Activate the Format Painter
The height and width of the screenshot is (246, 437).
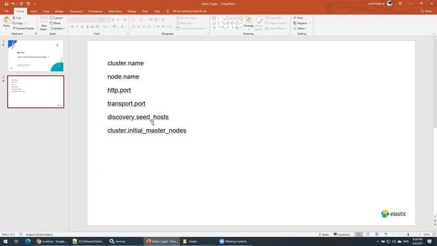click(x=23, y=29)
